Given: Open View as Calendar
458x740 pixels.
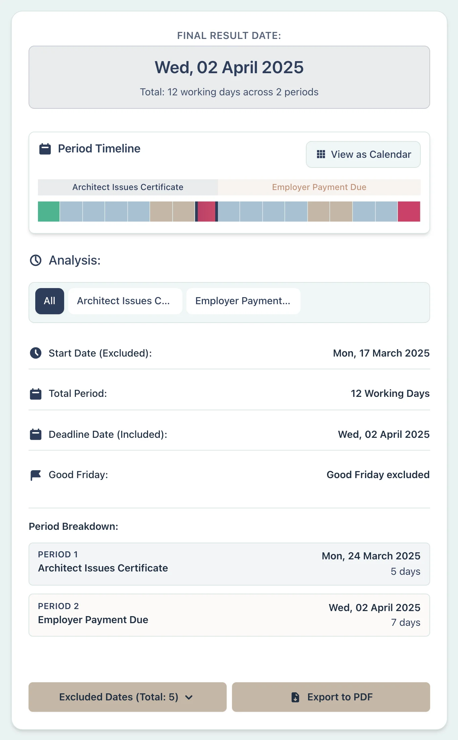Looking at the screenshot, I should 363,154.
